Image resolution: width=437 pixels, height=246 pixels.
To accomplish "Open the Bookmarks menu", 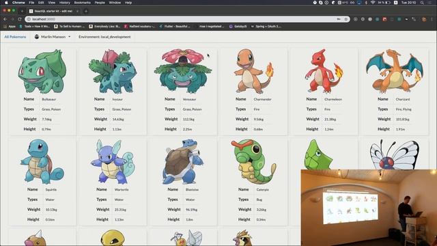I will (x=82, y=3).
